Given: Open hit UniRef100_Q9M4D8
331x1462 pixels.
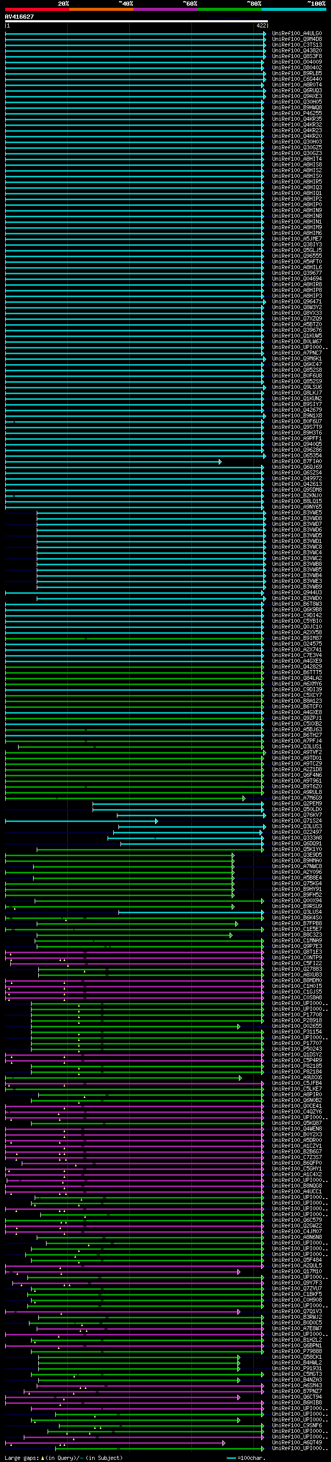Looking at the screenshot, I should pyautogui.click(x=297, y=39).
